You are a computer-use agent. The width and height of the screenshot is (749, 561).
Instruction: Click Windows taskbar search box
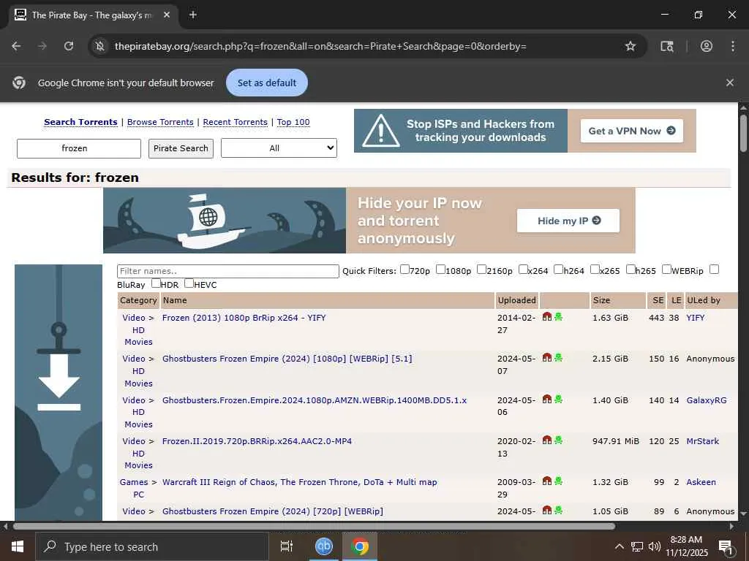click(152, 546)
